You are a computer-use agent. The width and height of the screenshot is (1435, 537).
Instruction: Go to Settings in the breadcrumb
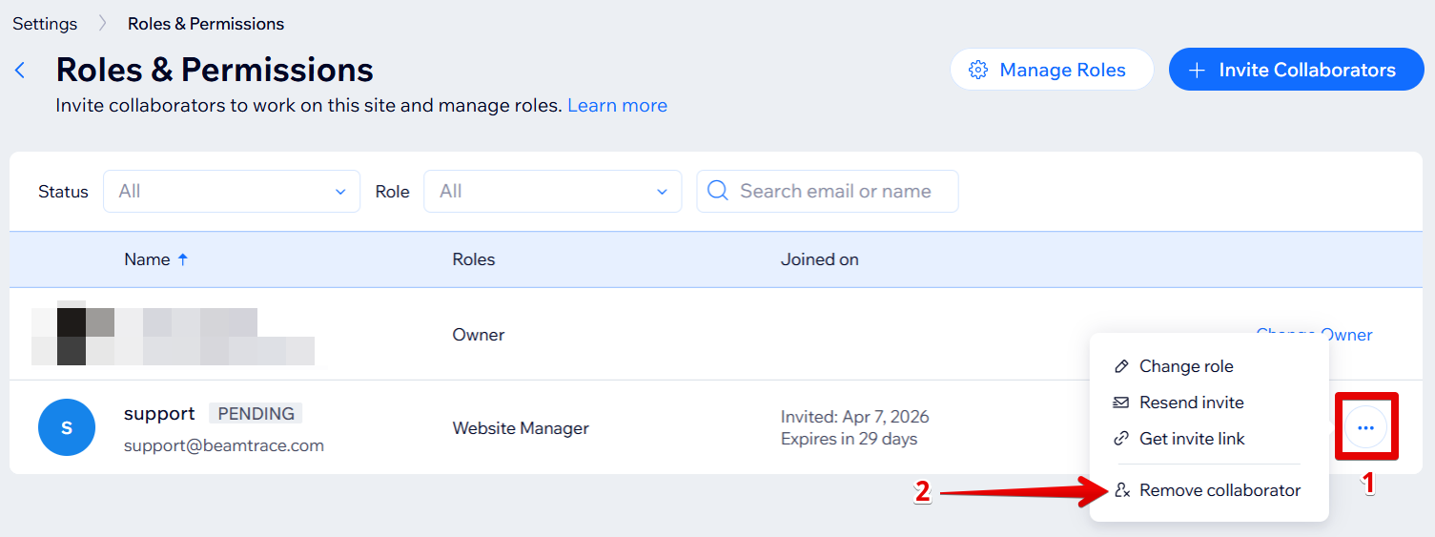pos(45,24)
